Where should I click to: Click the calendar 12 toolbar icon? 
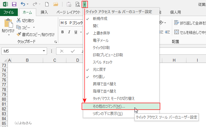pyautogui.click(x=69, y=4)
